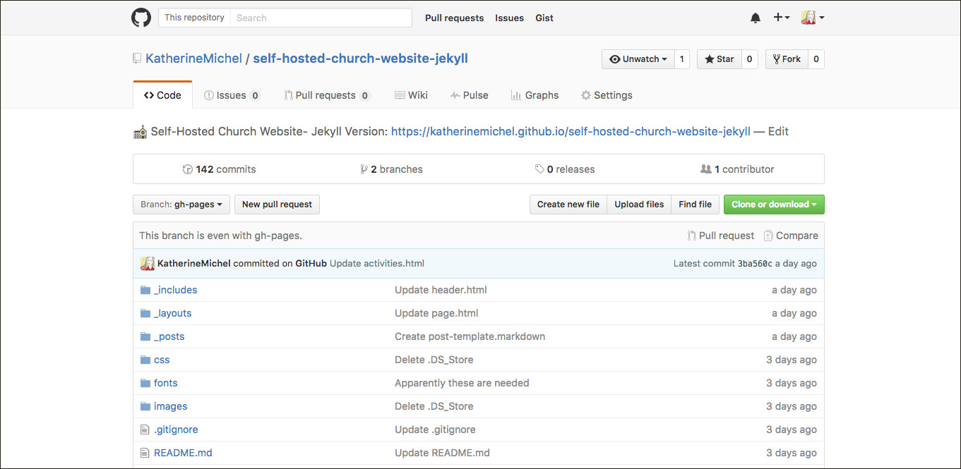Fork this repository
Viewport: 961px width, 469px height.
coord(787,59)
